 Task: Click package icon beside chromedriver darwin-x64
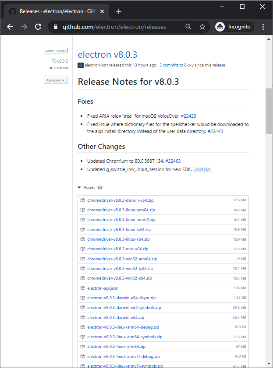(83, 200)
